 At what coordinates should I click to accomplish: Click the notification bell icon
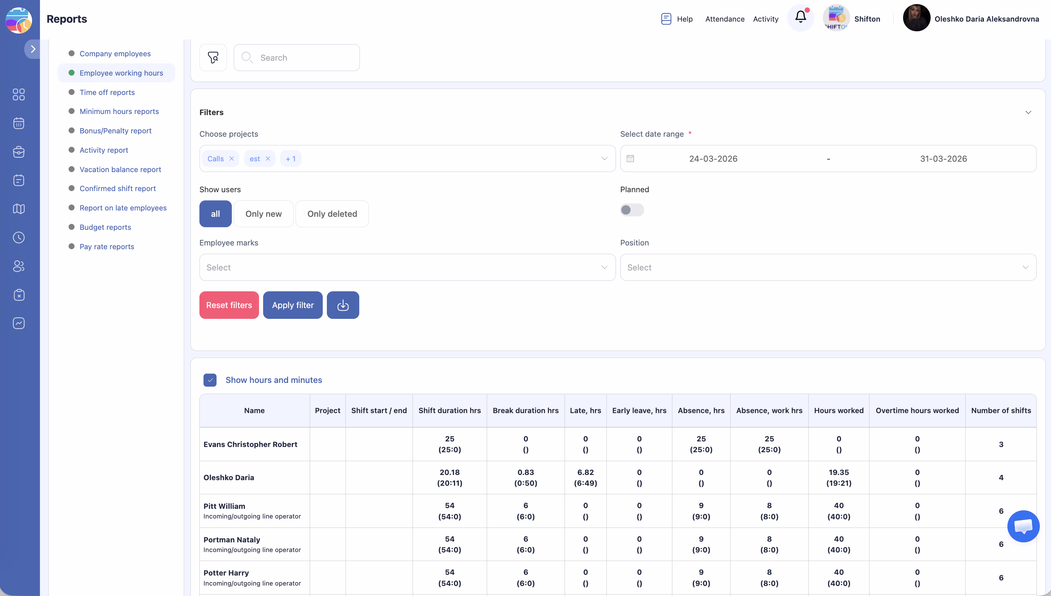pyautogui.click(x=801, y=17)
